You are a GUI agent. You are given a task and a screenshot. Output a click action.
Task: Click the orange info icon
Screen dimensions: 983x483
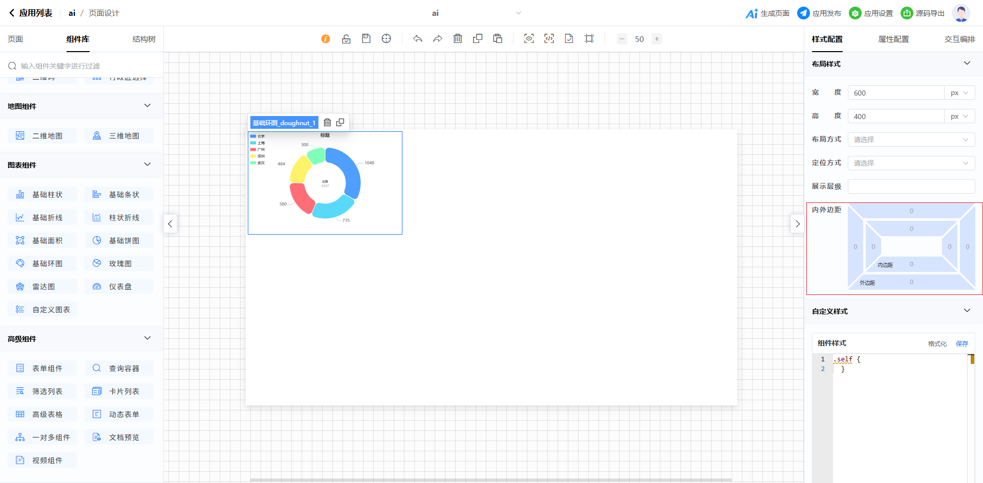click(x=326, y=39)
